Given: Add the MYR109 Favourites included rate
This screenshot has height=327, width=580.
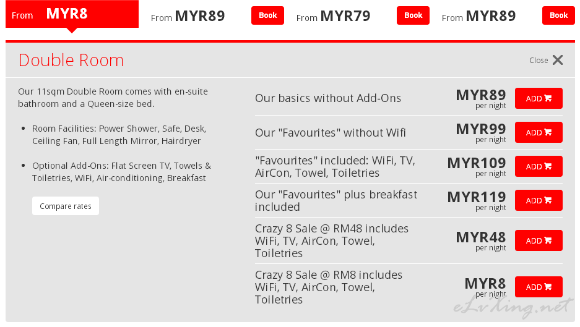Looking at the screenshot, I should [539, 166].
